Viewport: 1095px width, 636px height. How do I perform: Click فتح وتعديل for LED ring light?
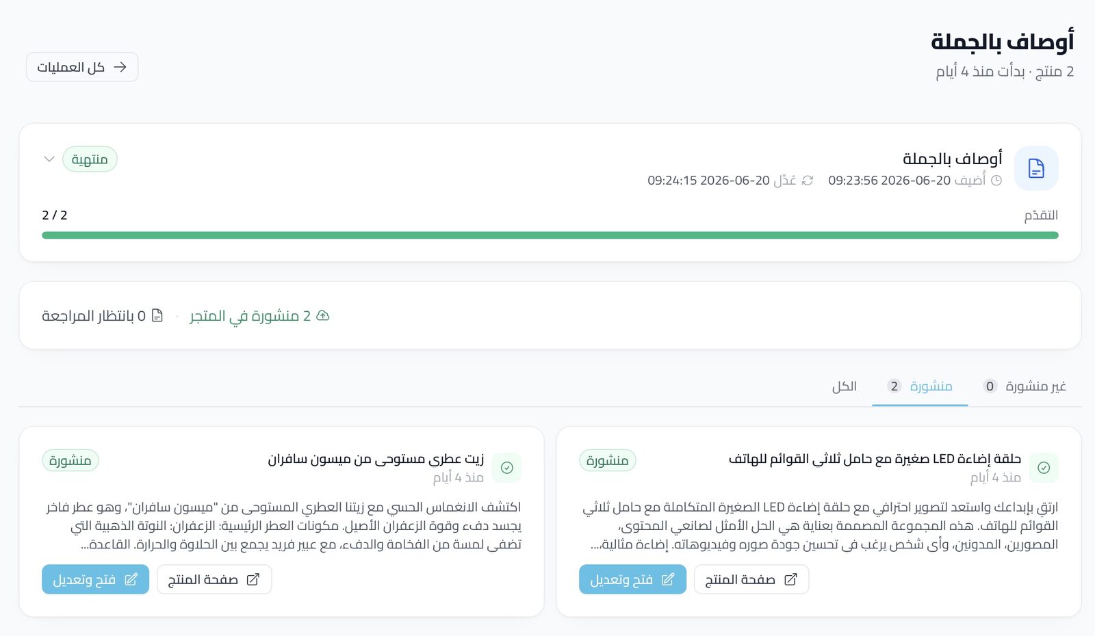pyautogui.click(x=632, y=579)
